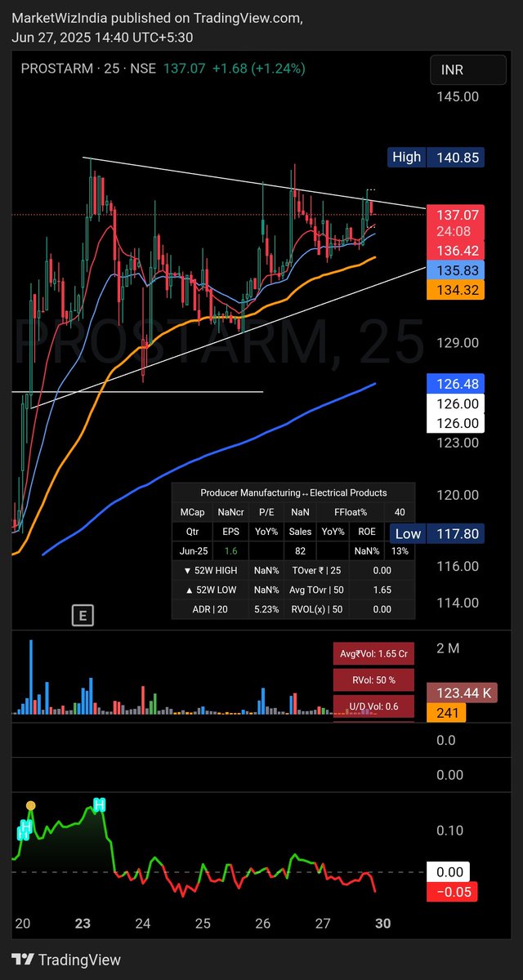This screenshot has width=523, height=980.
Task: Click the yellow dot marker on the oscillator
Action: (30, 806)
